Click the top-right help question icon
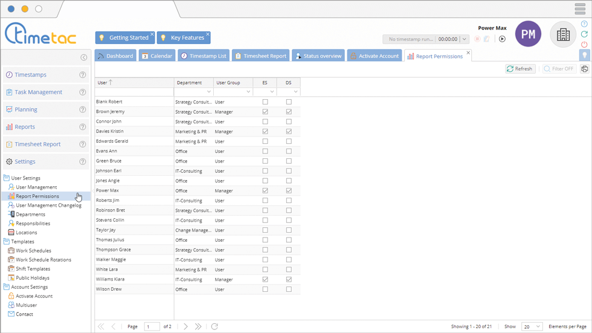 [x=584, y=24]
